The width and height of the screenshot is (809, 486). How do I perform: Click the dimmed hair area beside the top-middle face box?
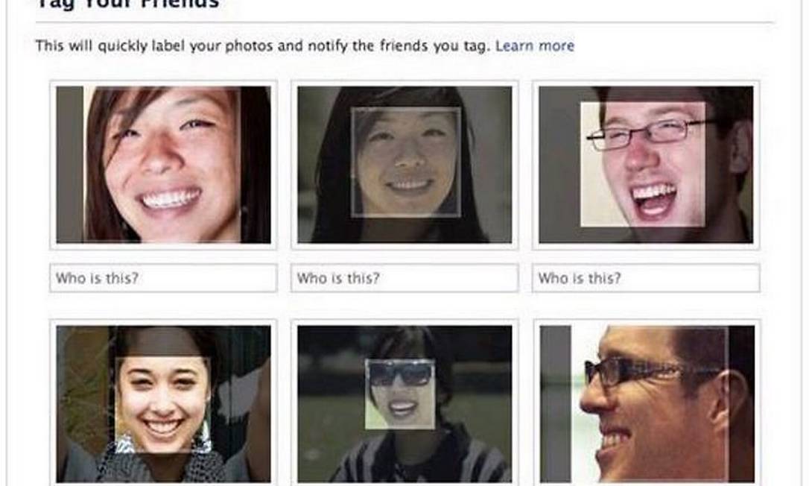click(x=330, y=171)
